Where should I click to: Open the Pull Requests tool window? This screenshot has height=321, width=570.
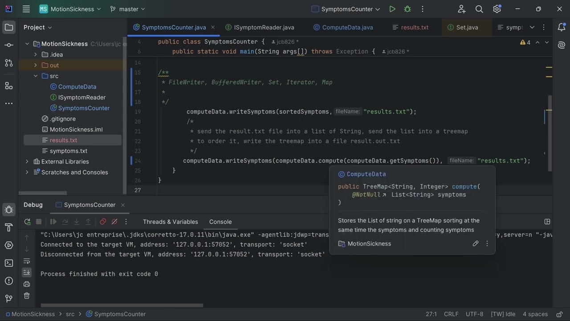click(x=8, y=63)
